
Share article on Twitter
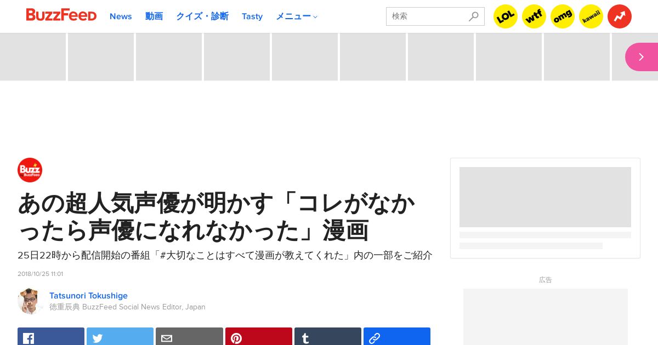pyautogui.click(x=120, y=336)
